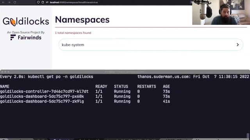Click the goldilocks-controller-7d46c7cd97-kl7dt pod name
The height and width of the screenshot is (140, 250).
(x=44, y=92)
